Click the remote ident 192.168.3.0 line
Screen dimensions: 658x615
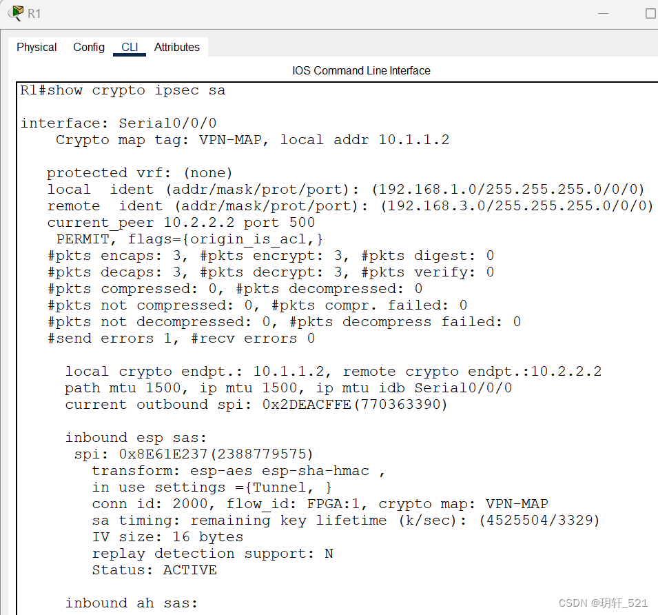coord(350,205)
